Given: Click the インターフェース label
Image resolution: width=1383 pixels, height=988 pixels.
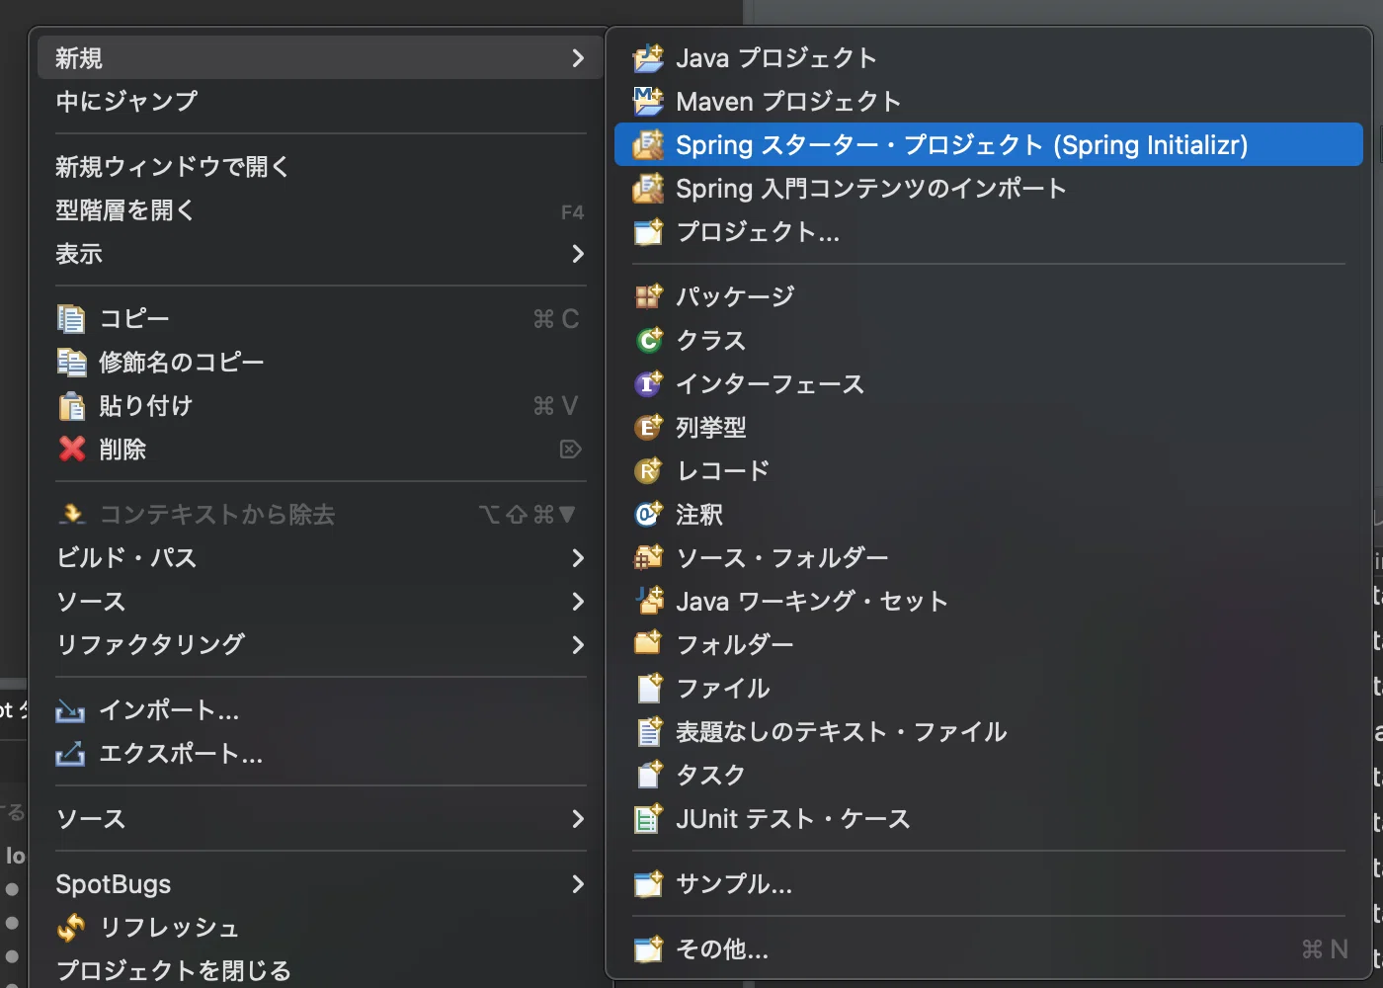Looking at the screenshot, I should pos(771,384).
